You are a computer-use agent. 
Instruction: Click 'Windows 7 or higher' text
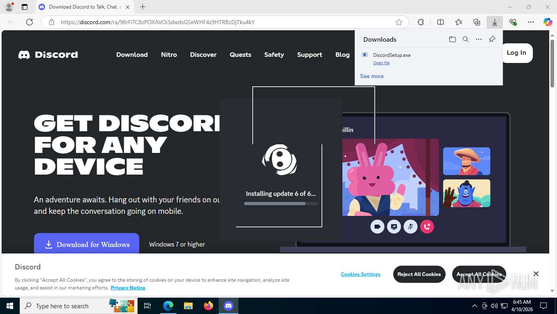[177, 244]
